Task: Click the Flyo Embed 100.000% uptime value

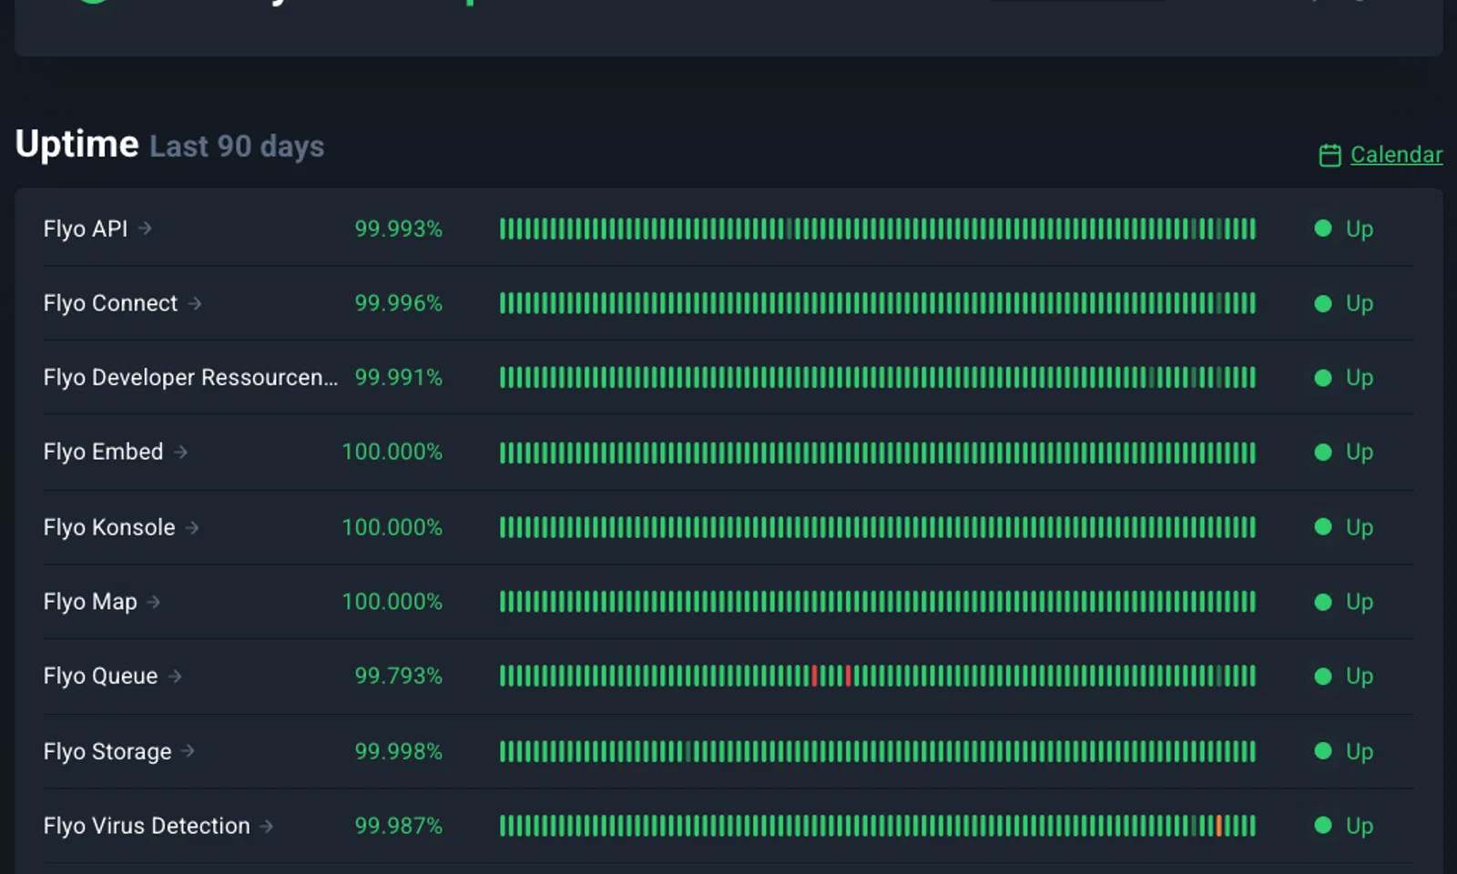Action: [x=392, y=452]
